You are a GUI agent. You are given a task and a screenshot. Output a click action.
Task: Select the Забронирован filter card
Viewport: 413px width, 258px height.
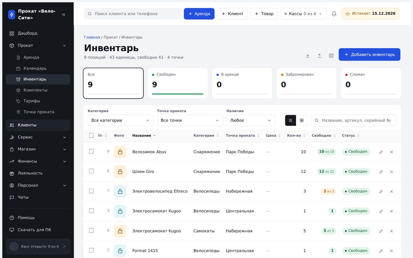[307, 83]
